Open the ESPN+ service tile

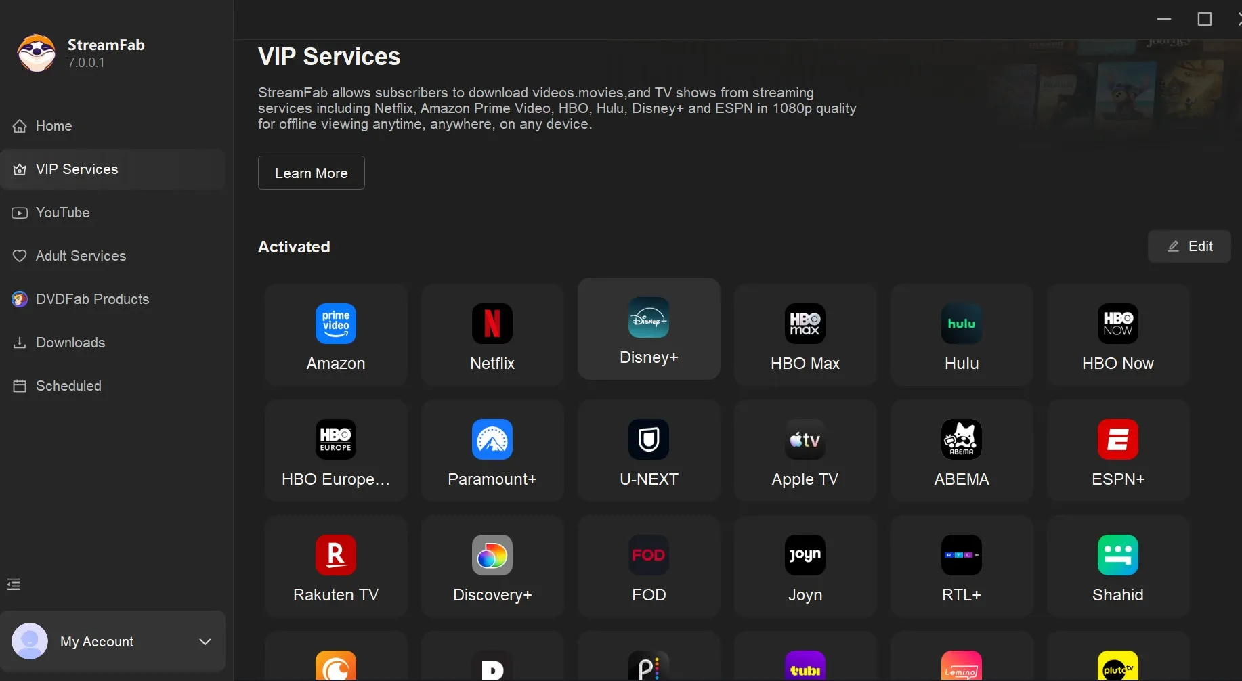point(1118,451)
